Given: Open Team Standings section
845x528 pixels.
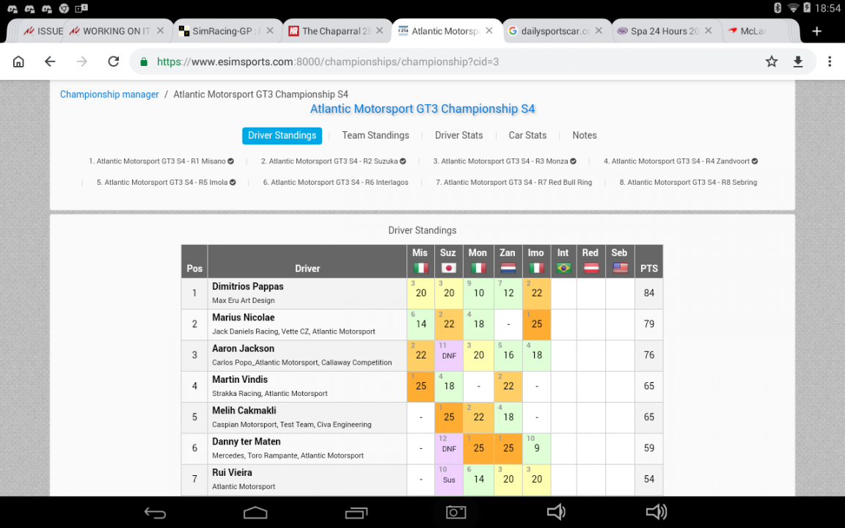Looking at the screenshot, I should tap(376, 135).
